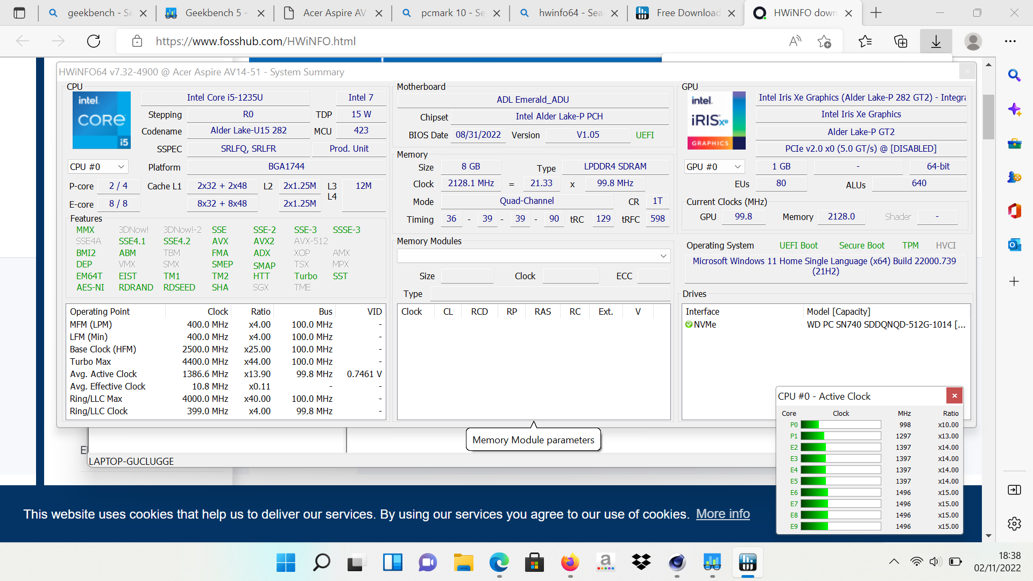Open taskbar Search magnifier

pyautogui.click(x=321, y=563)
